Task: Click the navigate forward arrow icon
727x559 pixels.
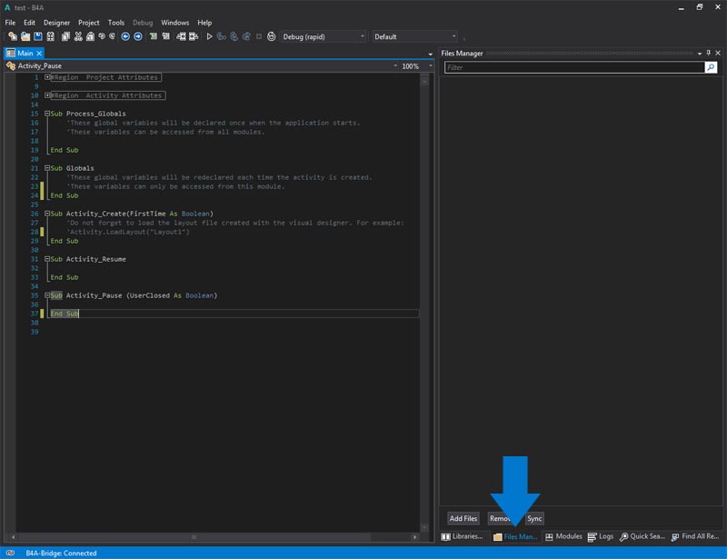Action: [138, 36]
